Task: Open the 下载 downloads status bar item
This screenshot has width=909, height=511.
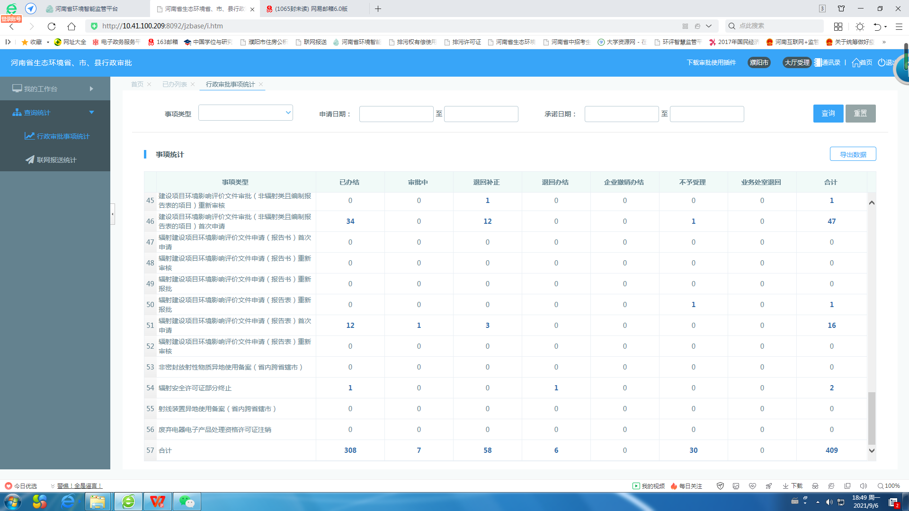Action: [793, 486]
